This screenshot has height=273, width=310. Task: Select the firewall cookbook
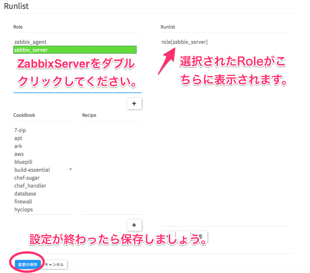click(23, 202)
